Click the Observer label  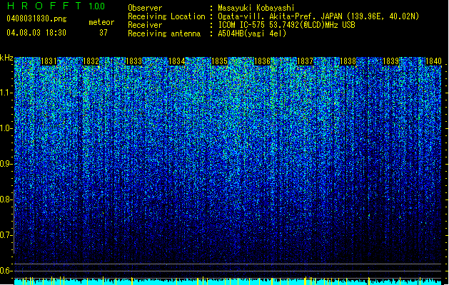[x=145, y=8]
